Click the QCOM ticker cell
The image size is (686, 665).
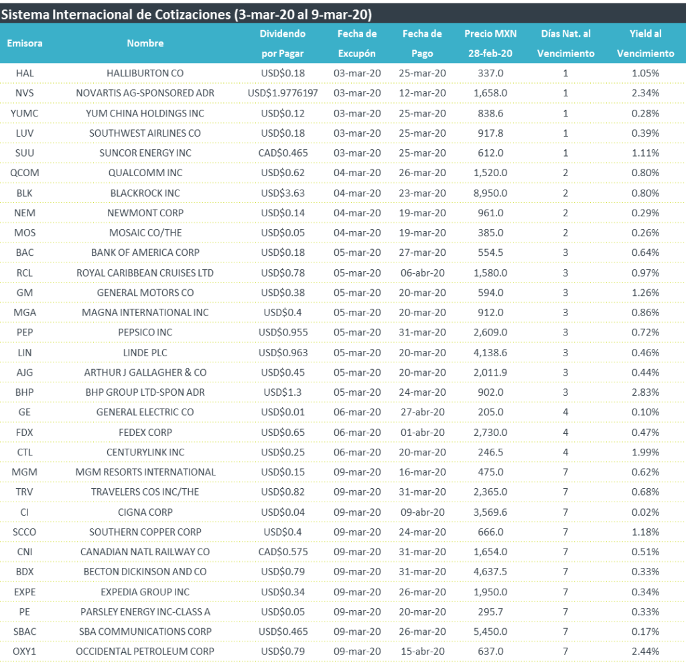click(25, 173)
